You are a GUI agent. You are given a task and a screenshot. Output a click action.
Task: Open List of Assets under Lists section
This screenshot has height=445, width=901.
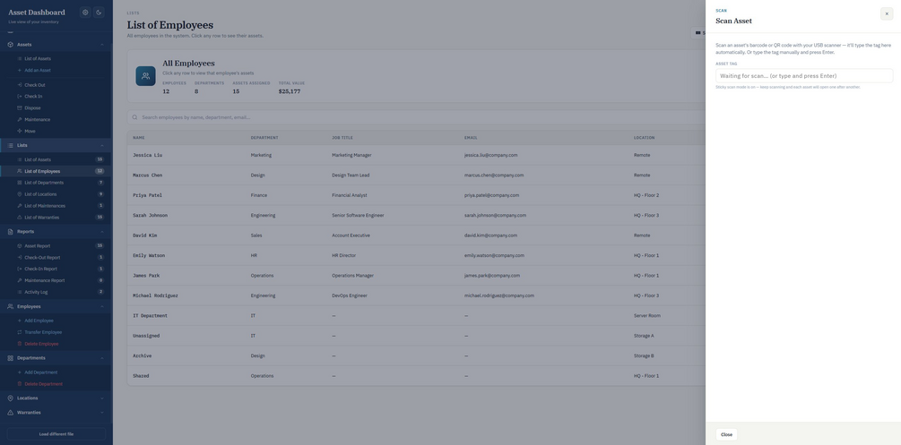(x=56, y=159)
